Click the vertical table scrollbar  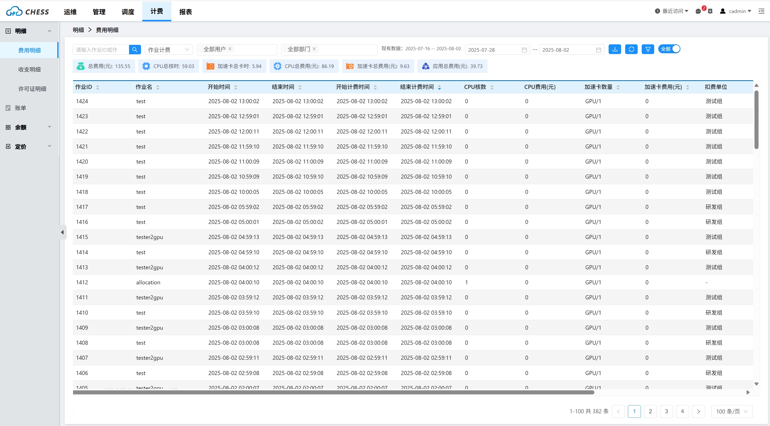coord(756,120)
